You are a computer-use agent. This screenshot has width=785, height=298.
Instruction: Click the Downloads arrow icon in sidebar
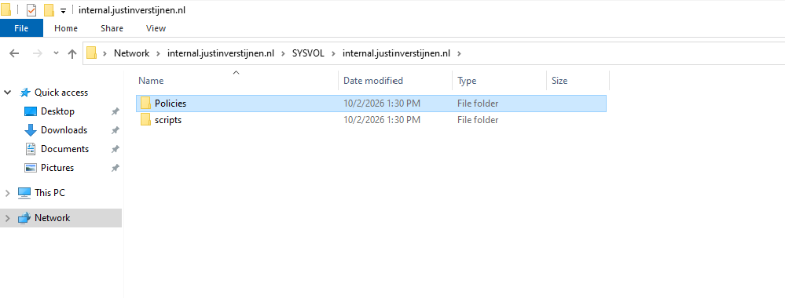[x=31, y=130]
